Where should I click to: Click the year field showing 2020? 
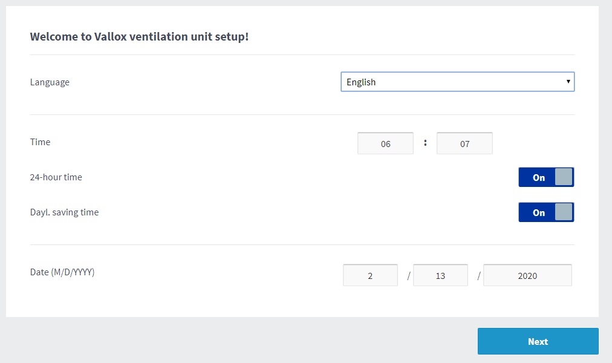527,275
